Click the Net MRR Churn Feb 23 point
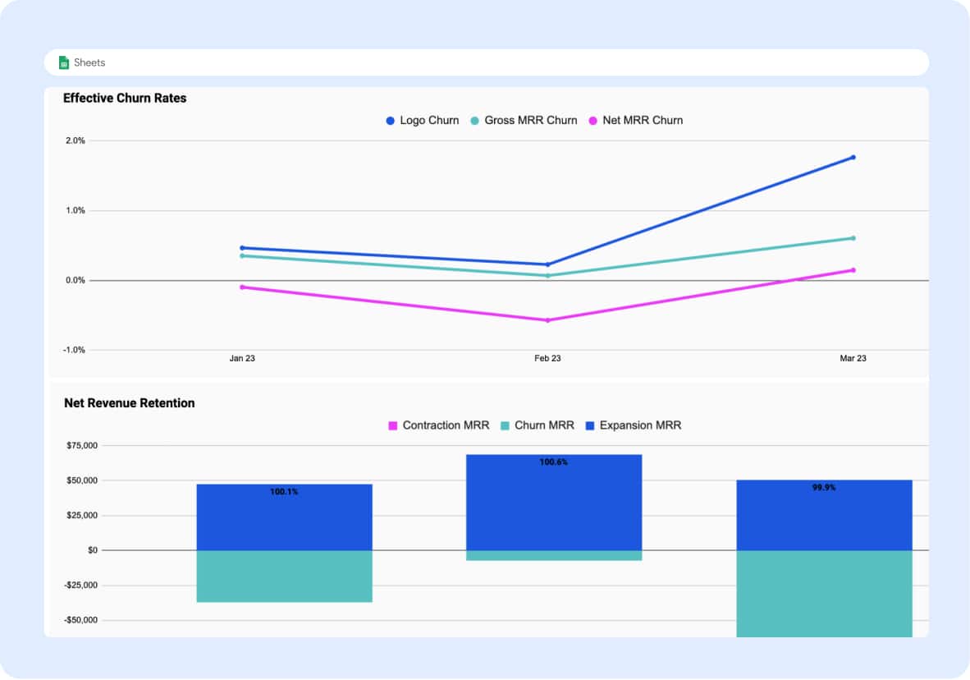The height and width of the screenshot is (680, 970). (x=547, y=320)
